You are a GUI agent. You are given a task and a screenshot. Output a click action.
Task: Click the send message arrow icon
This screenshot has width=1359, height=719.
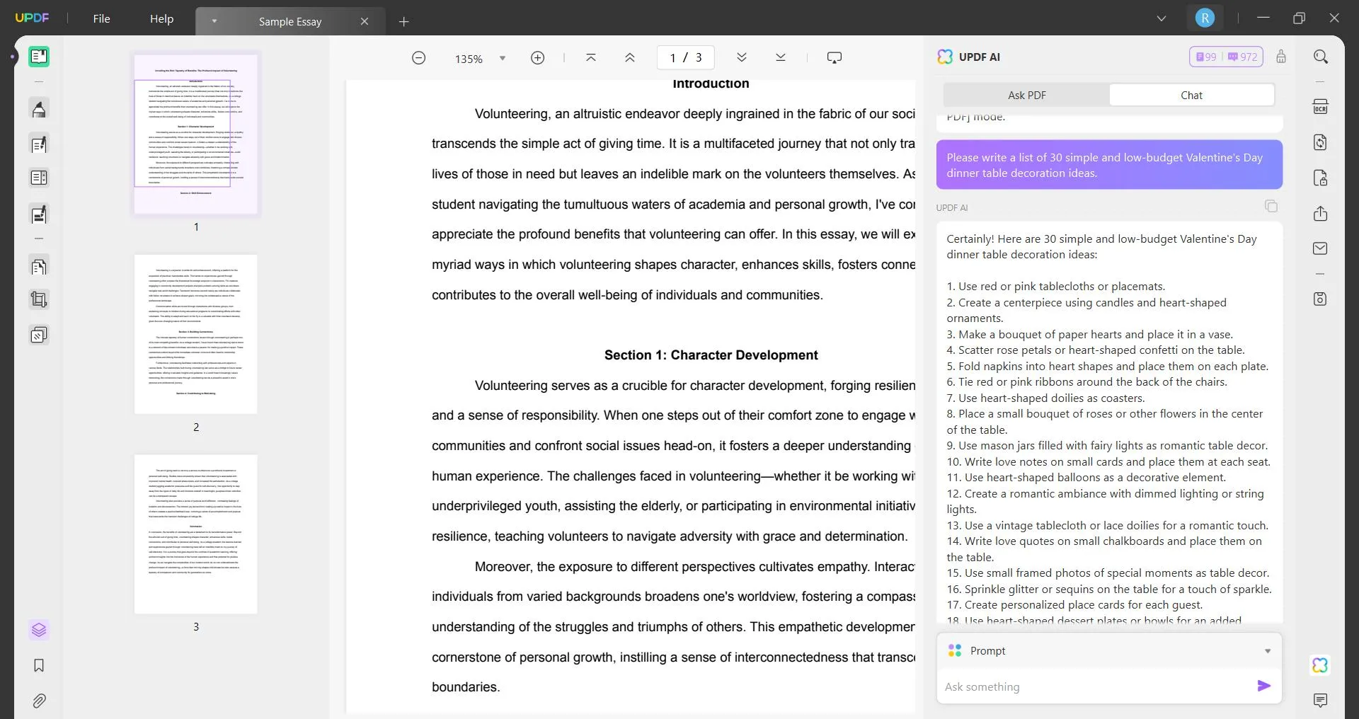tap(1263, 686)
